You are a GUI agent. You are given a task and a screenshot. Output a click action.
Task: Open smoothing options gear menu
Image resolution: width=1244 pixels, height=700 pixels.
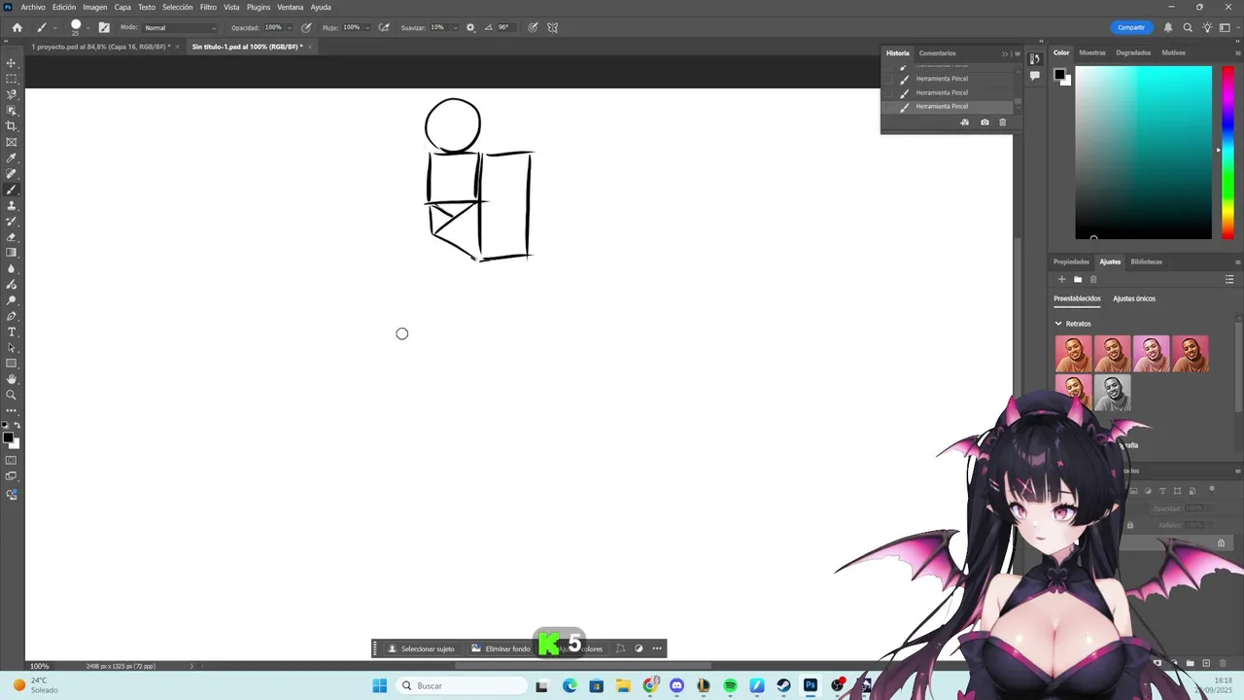470,27
